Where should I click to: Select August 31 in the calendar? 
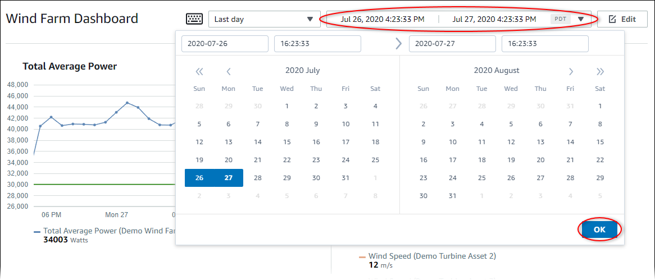coord(453,196)
